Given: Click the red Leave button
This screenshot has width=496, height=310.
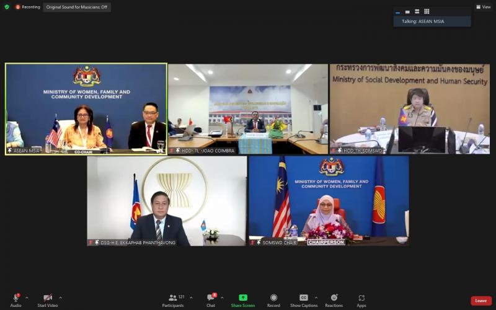Looking at the screenshot, I should 481,301.
